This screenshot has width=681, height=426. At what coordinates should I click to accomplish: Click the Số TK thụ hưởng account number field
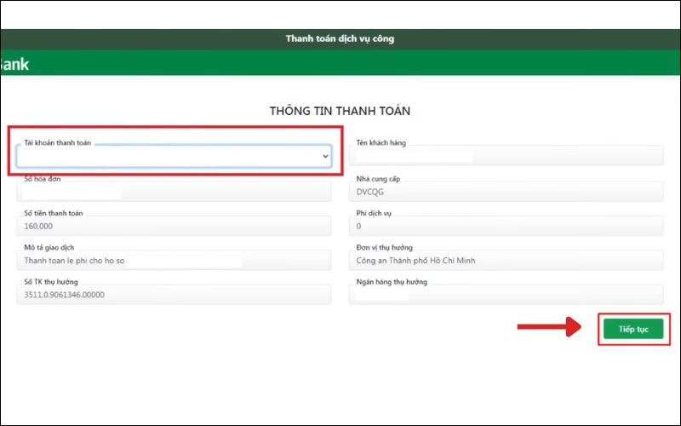(x=174, y=295)
